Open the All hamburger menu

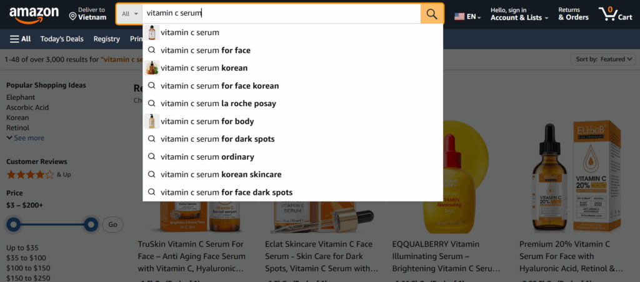(21, 39)
